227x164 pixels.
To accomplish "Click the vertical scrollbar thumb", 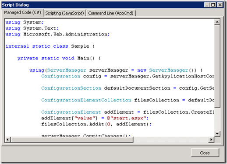I will coord(217,66).
